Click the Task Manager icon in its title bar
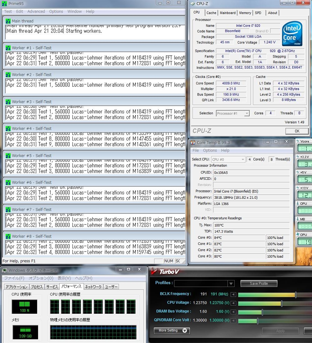 point(4,270)
